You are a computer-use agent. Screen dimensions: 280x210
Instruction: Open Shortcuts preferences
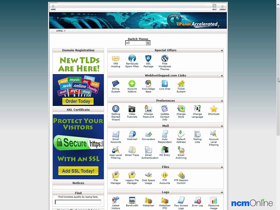[213, 111]
